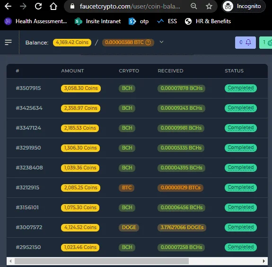This screenshot has width=272, height=267.
Task: Click the BTC crypto tag in row #3212915
Action: 127,187
